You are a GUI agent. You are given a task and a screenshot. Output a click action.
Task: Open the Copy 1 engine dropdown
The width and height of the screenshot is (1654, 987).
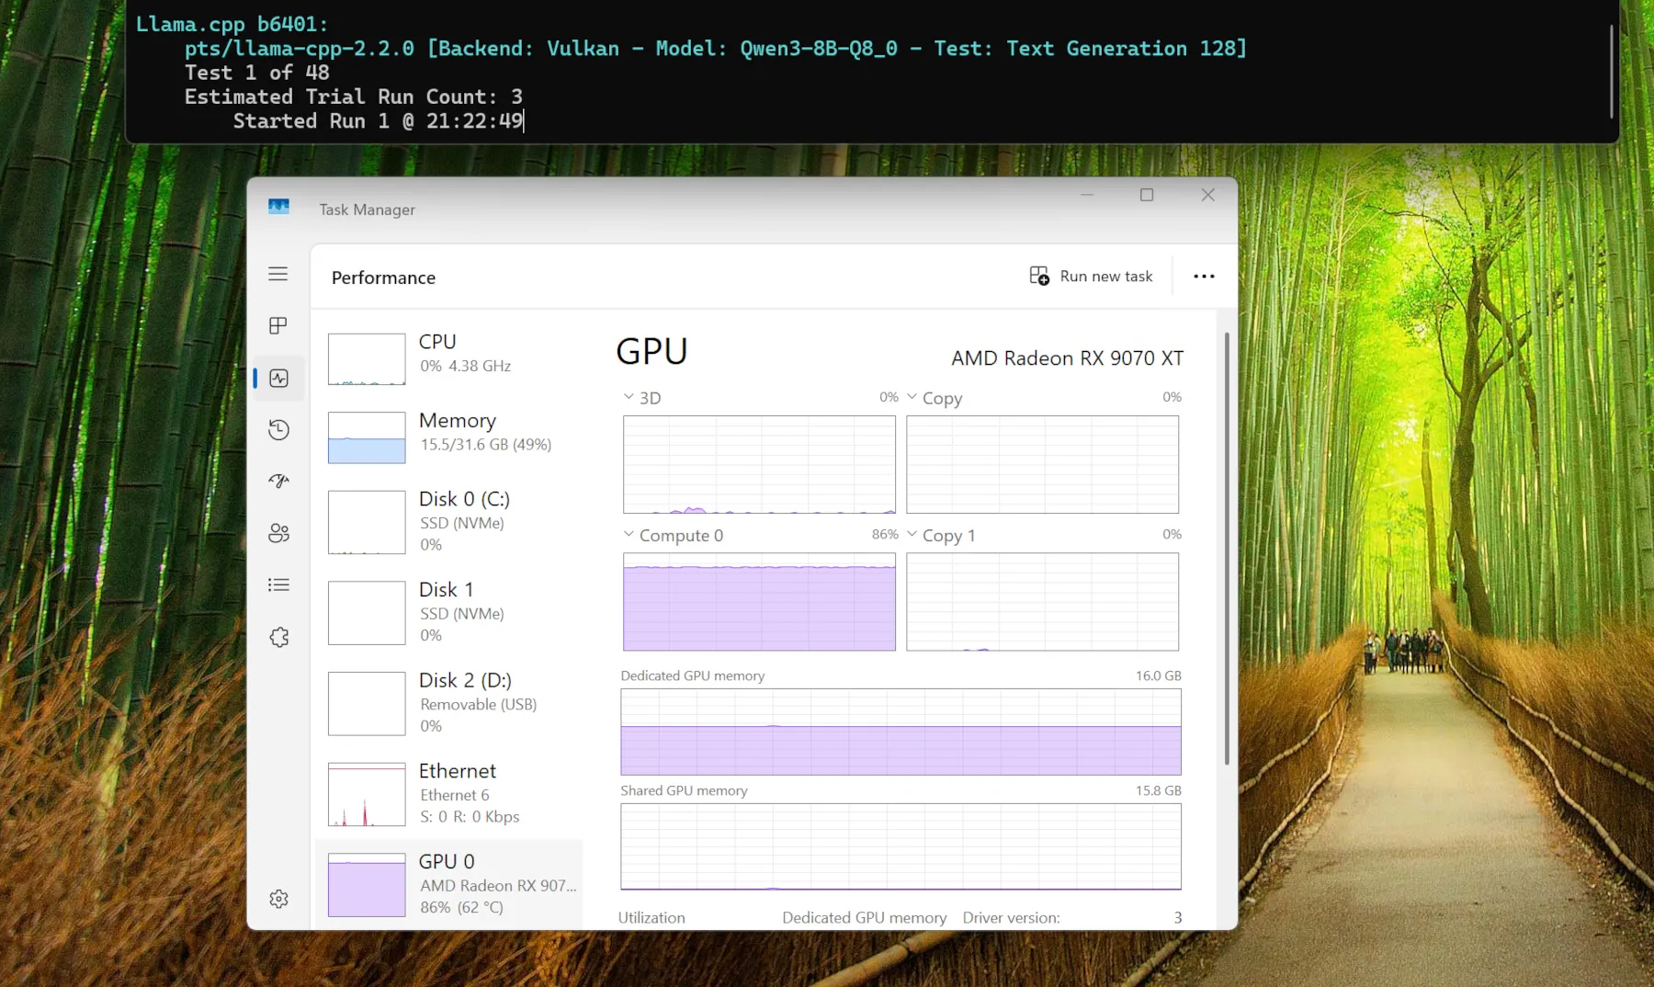[912, 534]
